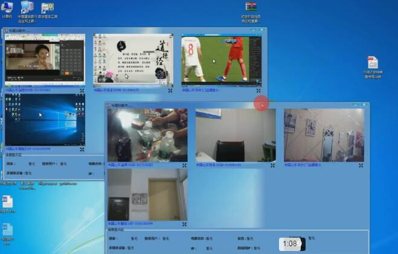Viewport: 398px width, 254px height.
Task: Select the calligraphy wallpaper remote screen thumbnail
Action: (133, 60)
